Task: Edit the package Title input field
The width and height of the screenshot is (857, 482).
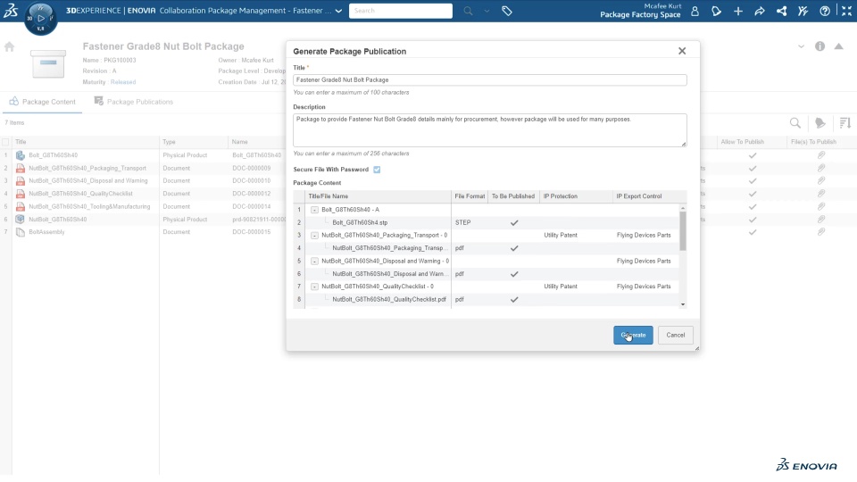Action: click(490, 79)
